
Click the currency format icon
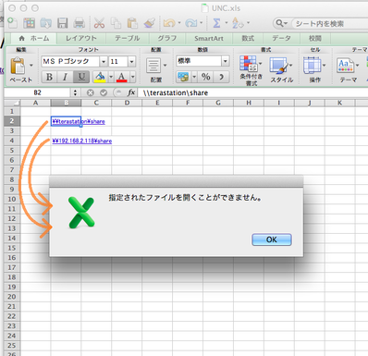tap(183, 77)
